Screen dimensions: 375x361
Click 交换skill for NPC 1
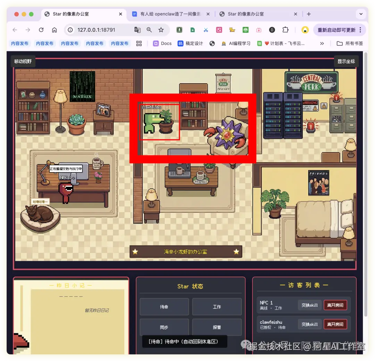[x=309, y=305]
